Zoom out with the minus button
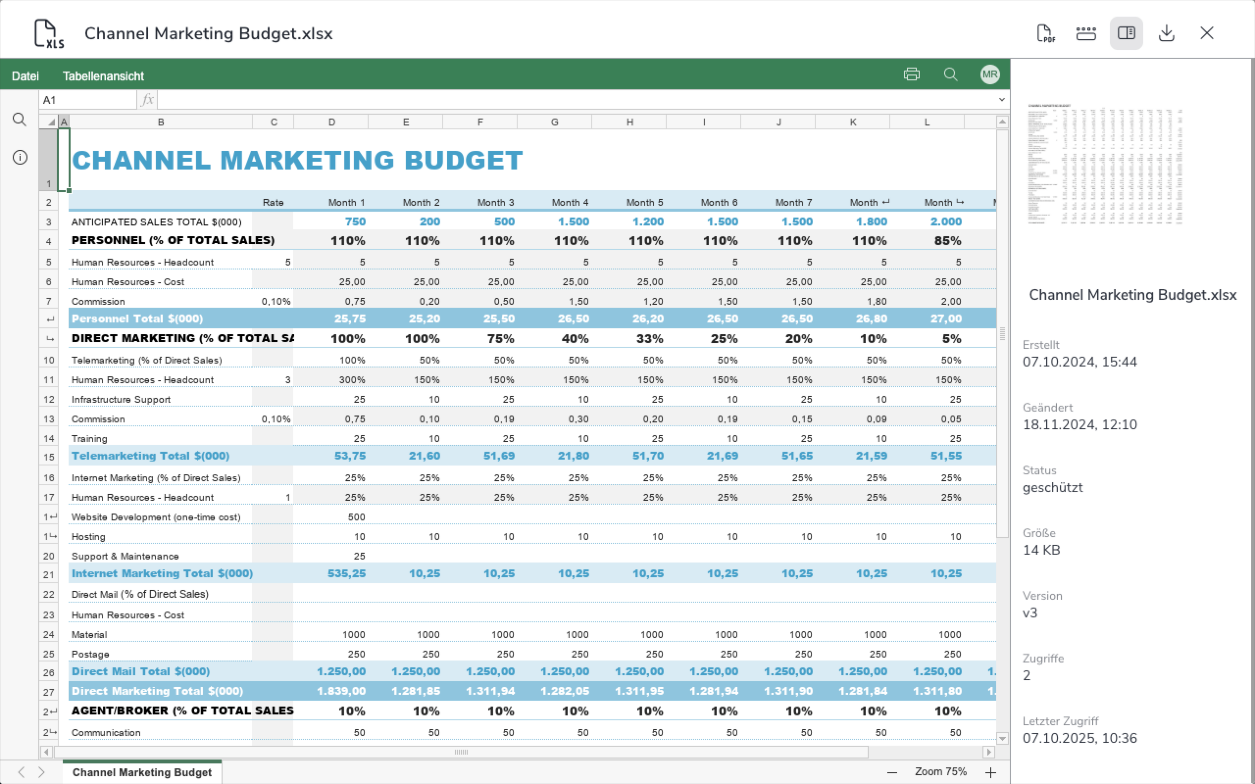1255x784 pixels. tap(892, 773)
